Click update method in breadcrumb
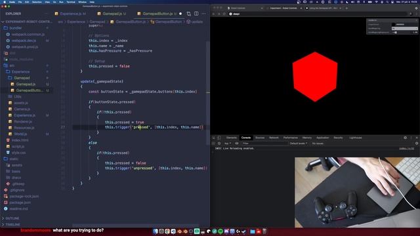Screen dimensions: 420x236 pyautogui.click(x=197, y=22)
